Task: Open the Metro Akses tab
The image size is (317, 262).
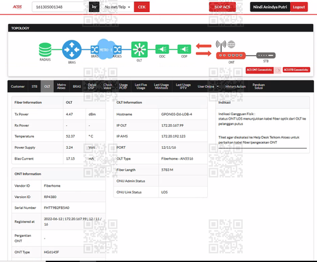Action: pos(61,87)
